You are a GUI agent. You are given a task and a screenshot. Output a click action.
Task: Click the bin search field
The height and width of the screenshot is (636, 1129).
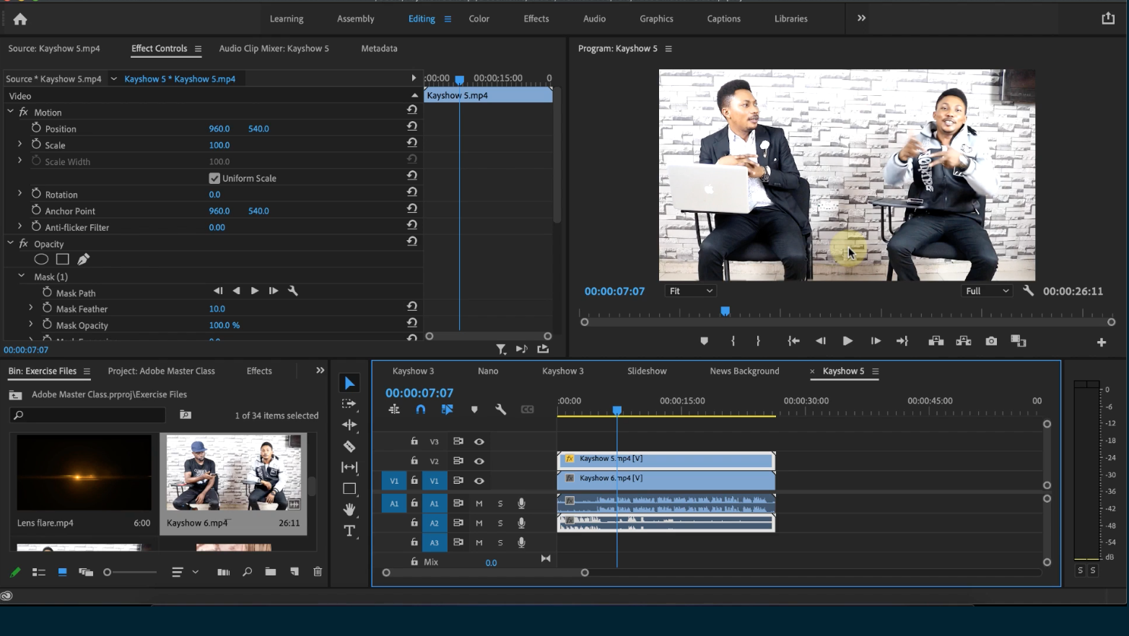(88, 415)
